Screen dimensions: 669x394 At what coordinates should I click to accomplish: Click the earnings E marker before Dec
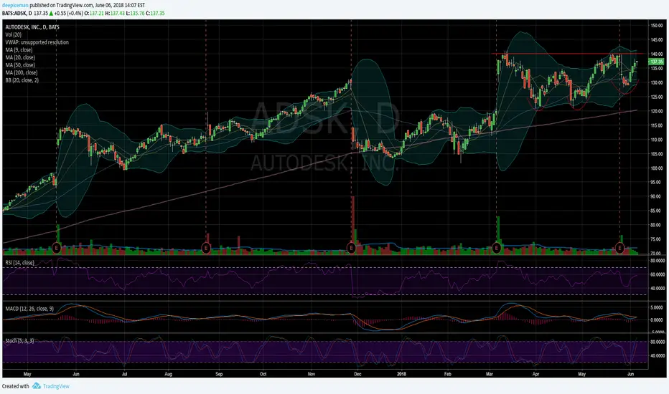351,247
